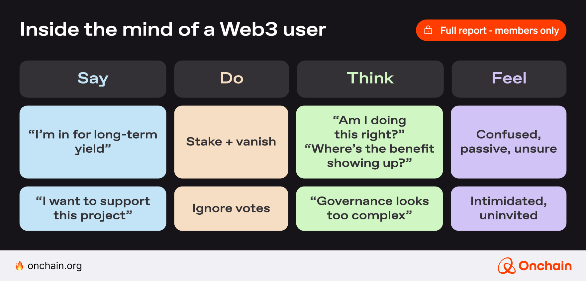Open the 'Full report - members only' button
The image size is (586, 281).
tap(491, 30)
